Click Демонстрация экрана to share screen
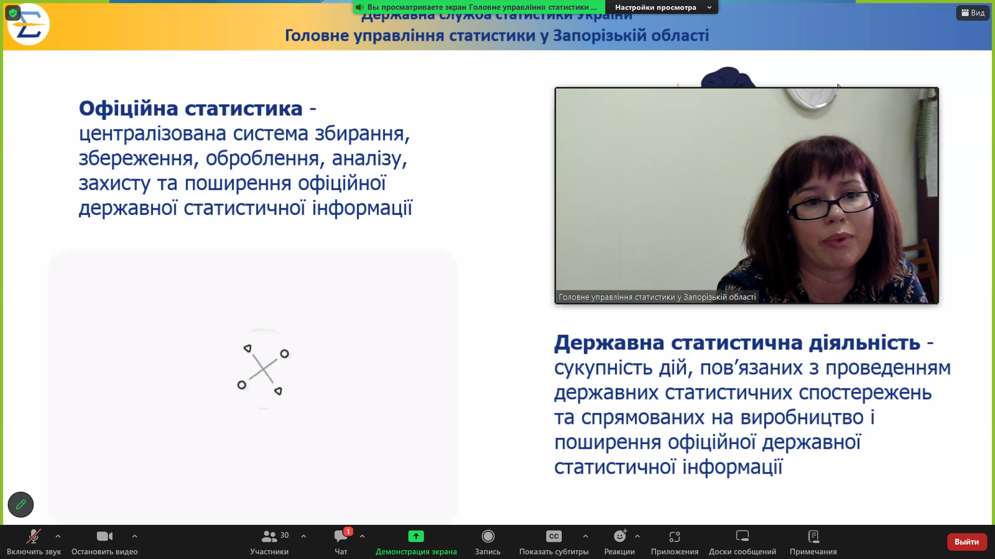The height and width of the screenshot is (559, 995). (x=416, y=542)
